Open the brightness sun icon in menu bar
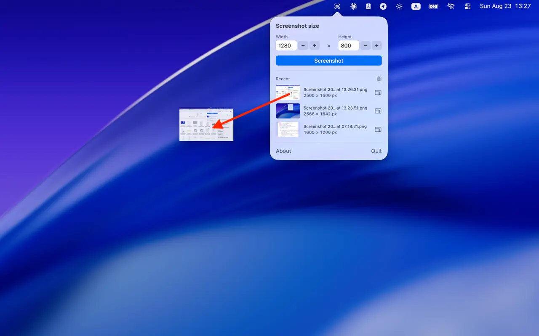The image size is (539, 336). [x=399, y=6]
